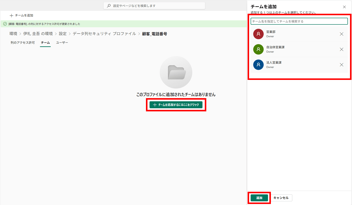The width and height of the screenshot is (352, 205).
Task: Click チームを追加 in the top command bar
Action: pyautogui.click(x=22, y=15)
